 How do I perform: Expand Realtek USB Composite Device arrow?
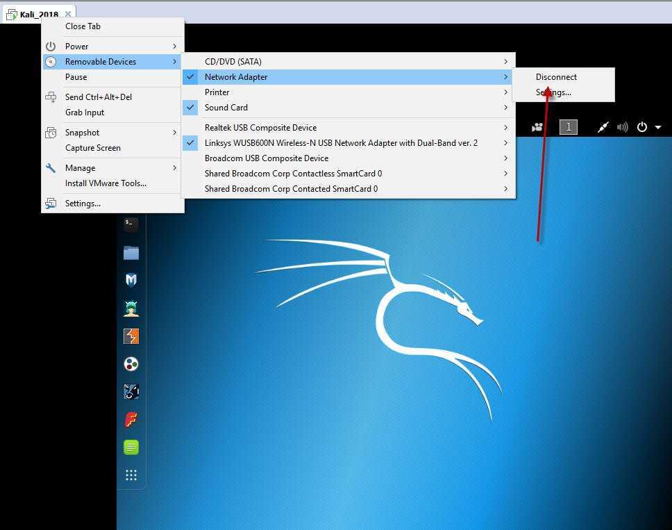(x=505, y=128)
